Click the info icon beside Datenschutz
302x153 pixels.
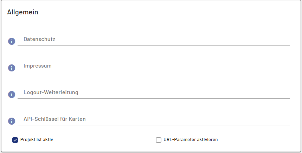coord(12,41)
